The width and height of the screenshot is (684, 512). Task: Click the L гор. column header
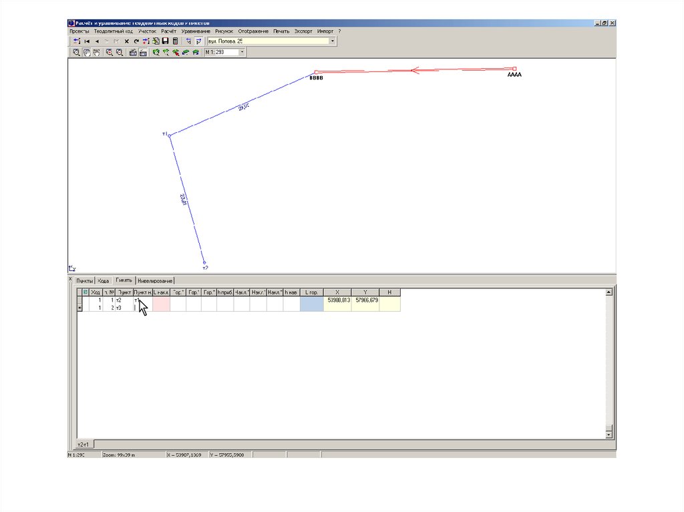click(x=311, y=292)
